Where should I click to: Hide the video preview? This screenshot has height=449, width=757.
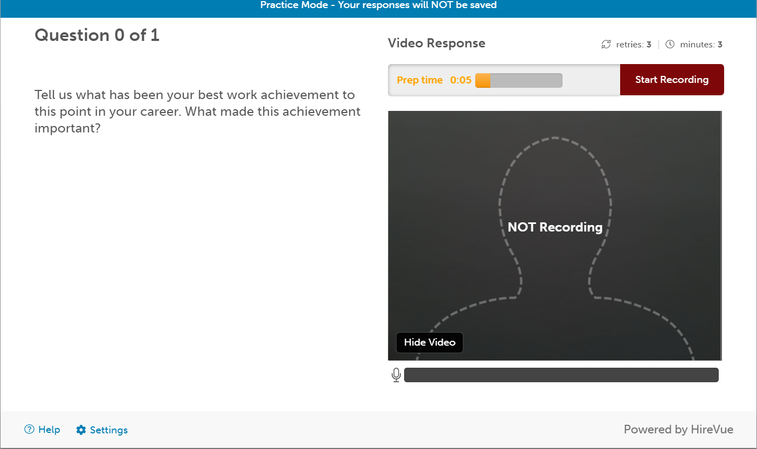[429, 342]
